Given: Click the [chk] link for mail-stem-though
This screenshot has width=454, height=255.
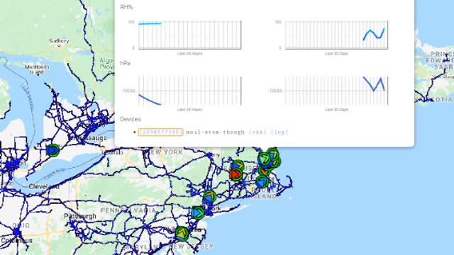Looking at the screenshot, I should coord(258,132).
